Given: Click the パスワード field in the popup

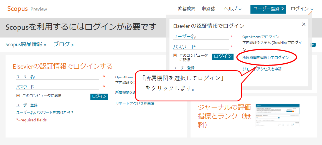Looking at the screenshot, I should pos(201,47).
